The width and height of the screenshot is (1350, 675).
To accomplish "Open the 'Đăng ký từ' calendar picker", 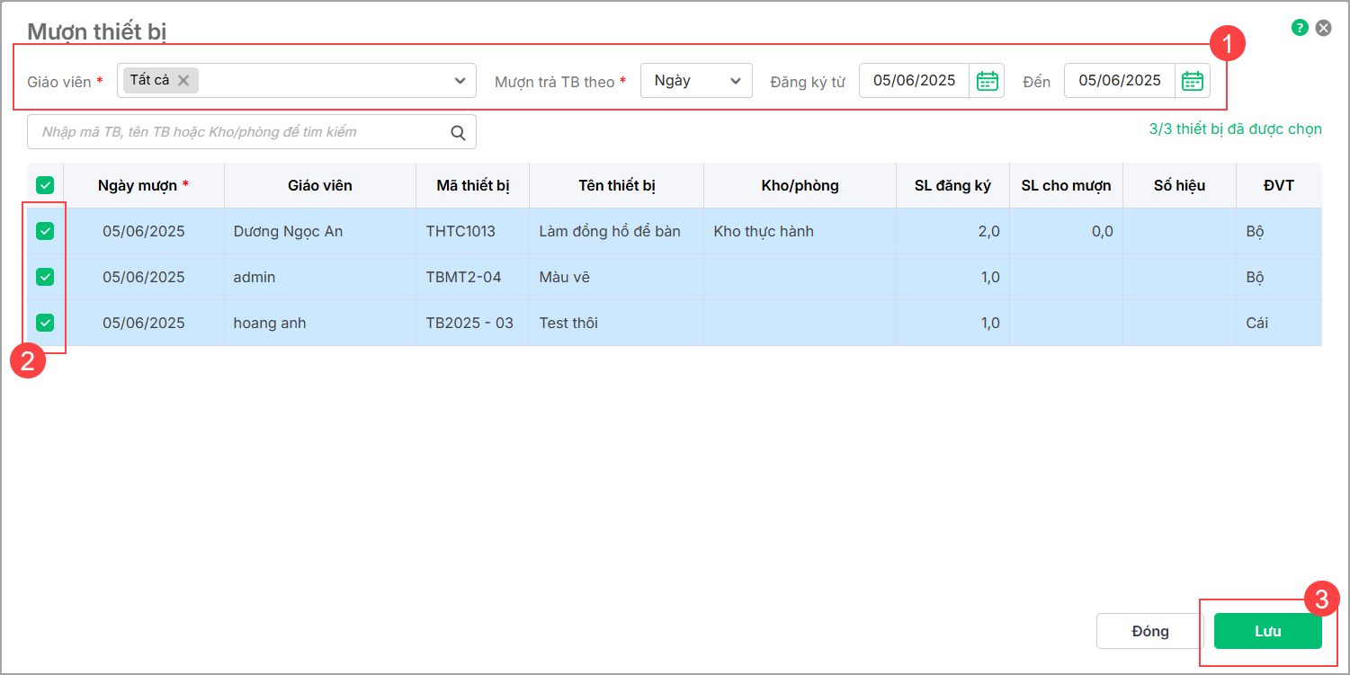I will point(987,81).
